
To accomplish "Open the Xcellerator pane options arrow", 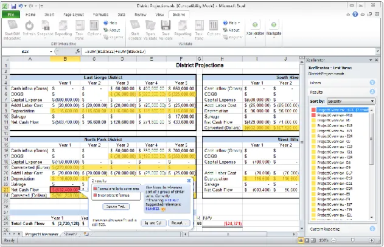I will pyautogui.click(x=371, y=60).
